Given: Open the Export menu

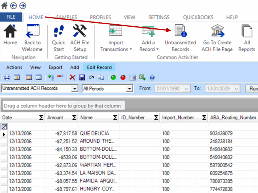Looking at the screenshot, I should (x=55, y=67).
